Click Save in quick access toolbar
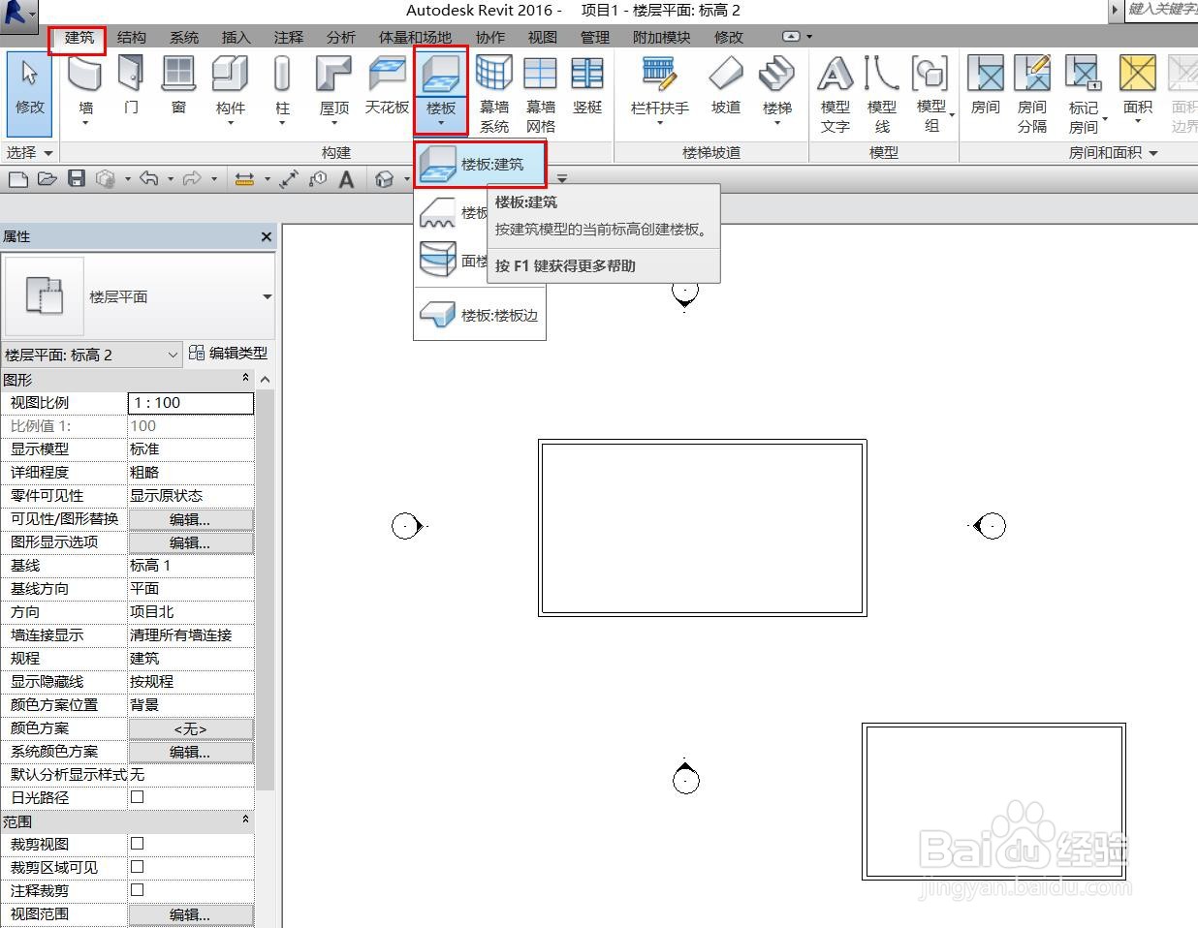 tap(77, 179)
